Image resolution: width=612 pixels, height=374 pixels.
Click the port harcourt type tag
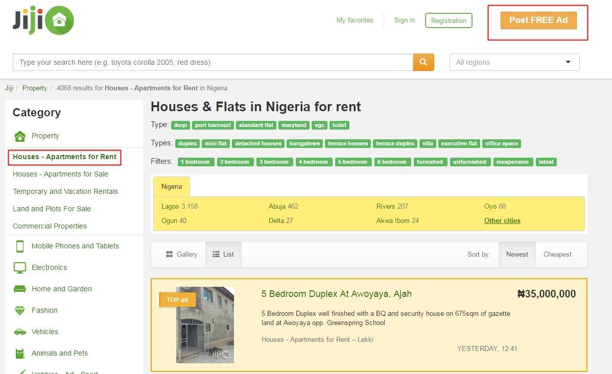pos(213,125)
